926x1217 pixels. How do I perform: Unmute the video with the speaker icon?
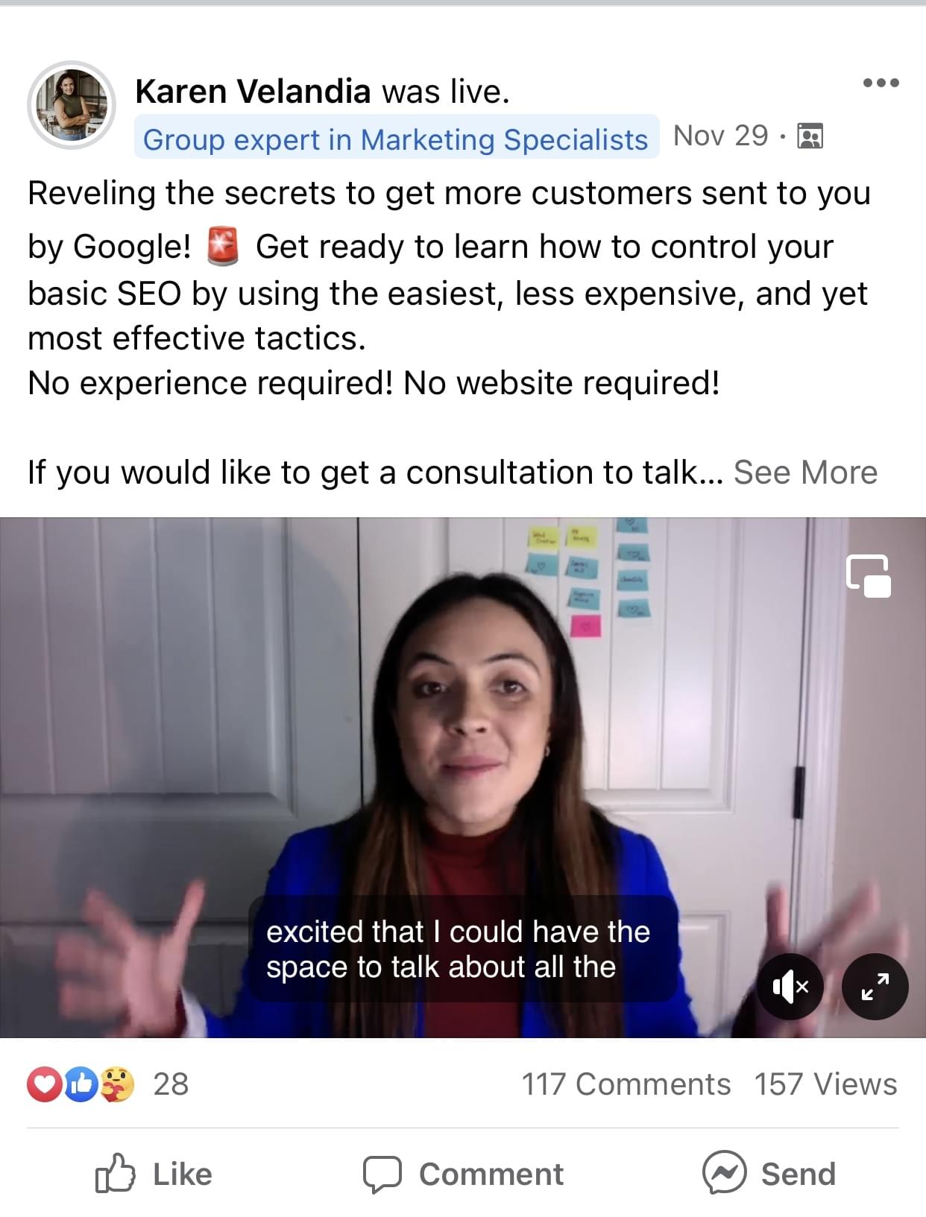[790, 987]
